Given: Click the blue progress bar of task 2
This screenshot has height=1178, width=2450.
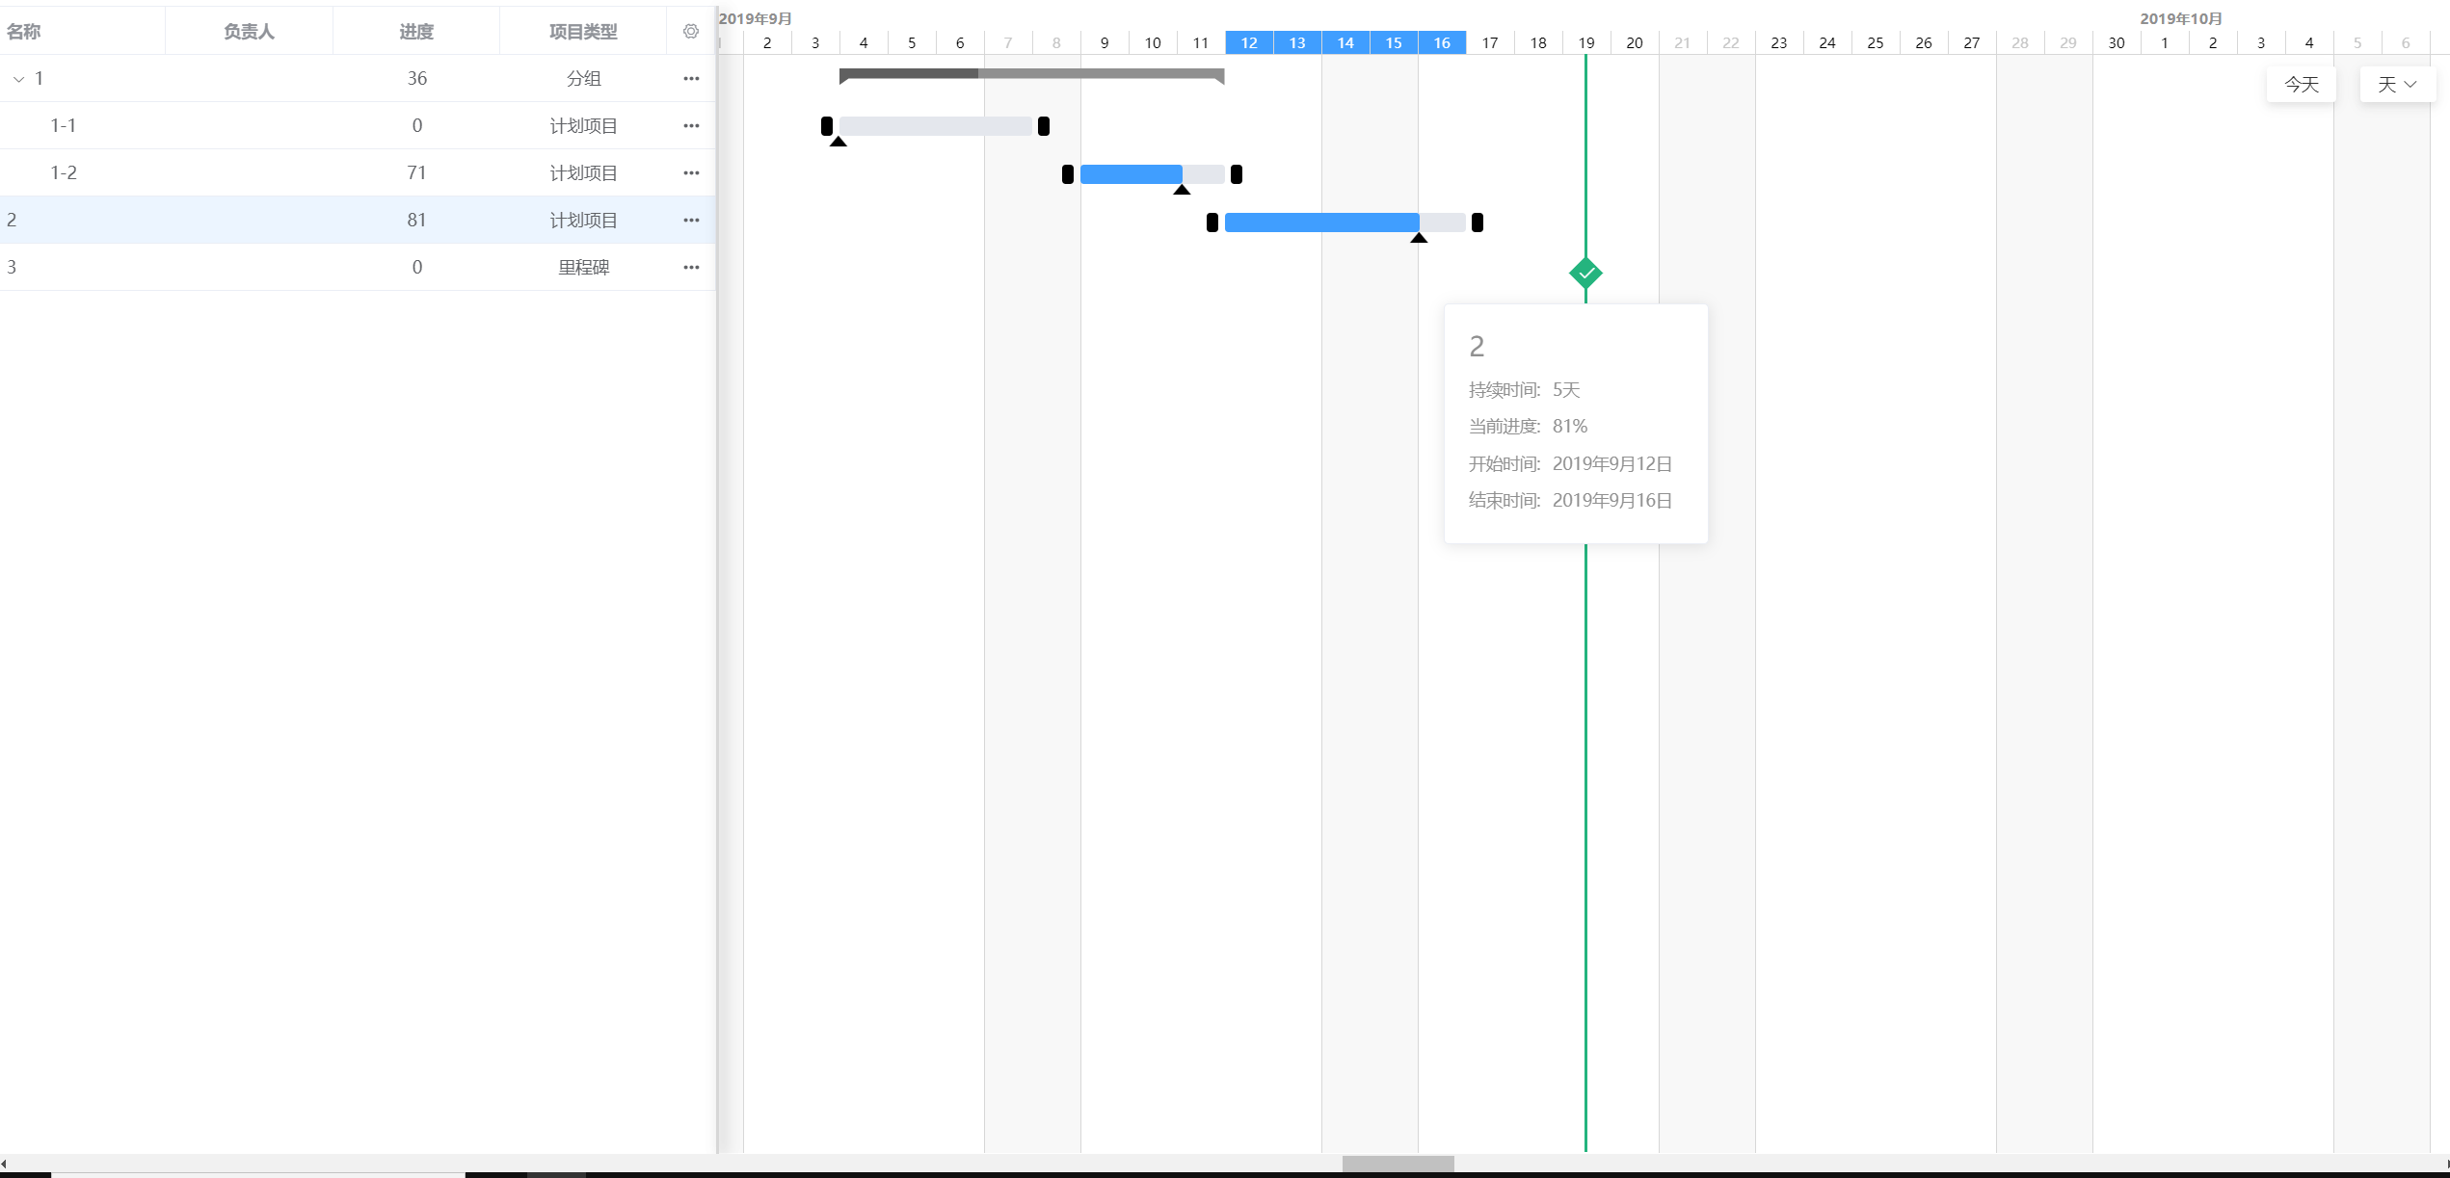Looking at the screenshot, I should coord(1320,223).
